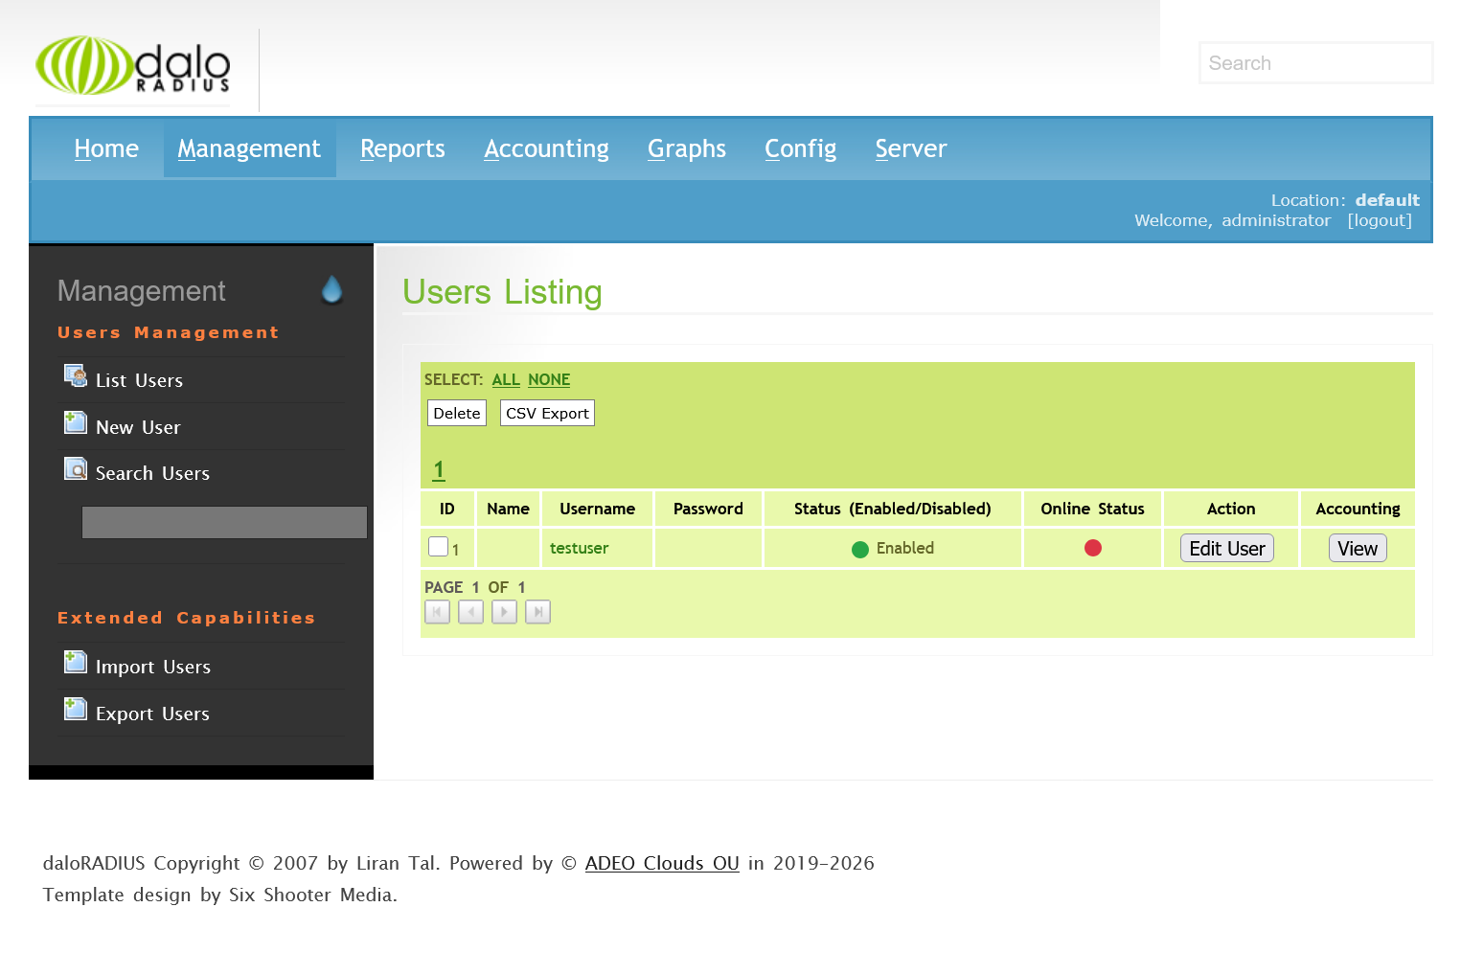Click the Delete button
The width and height of the screenshot is (1461, 975).
click(457, 413)
